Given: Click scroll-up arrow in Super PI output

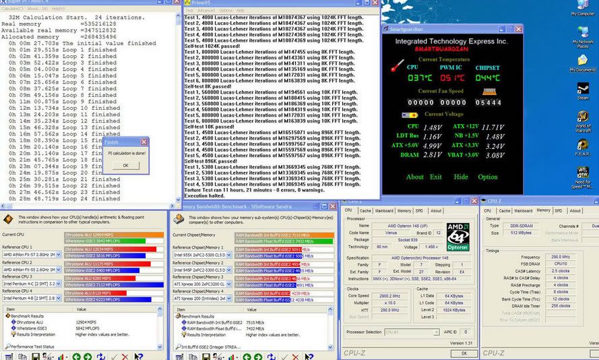Looking at the screenshot, I should pyautogui.click(x=178, y=16).
